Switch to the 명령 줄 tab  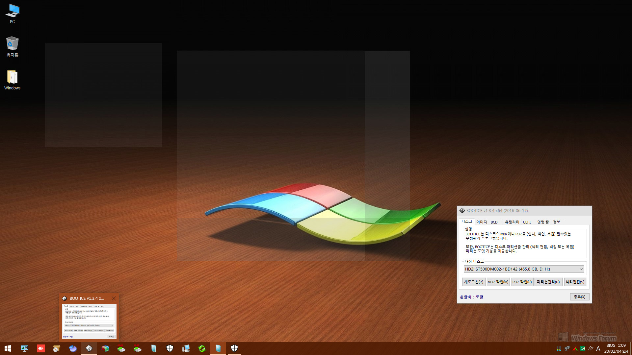click(543, 222)
